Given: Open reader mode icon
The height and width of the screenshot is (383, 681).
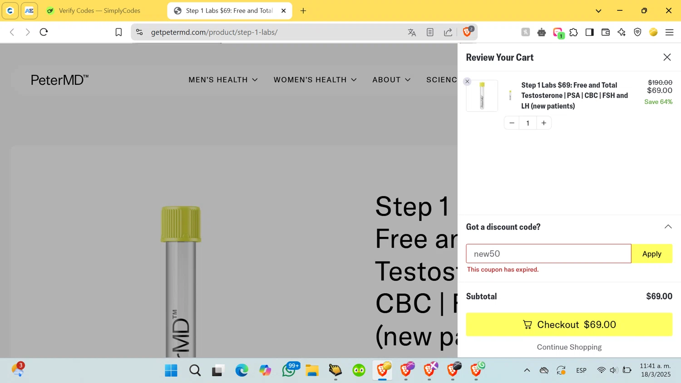Looking at the screenshot, I should click(430, 32).
